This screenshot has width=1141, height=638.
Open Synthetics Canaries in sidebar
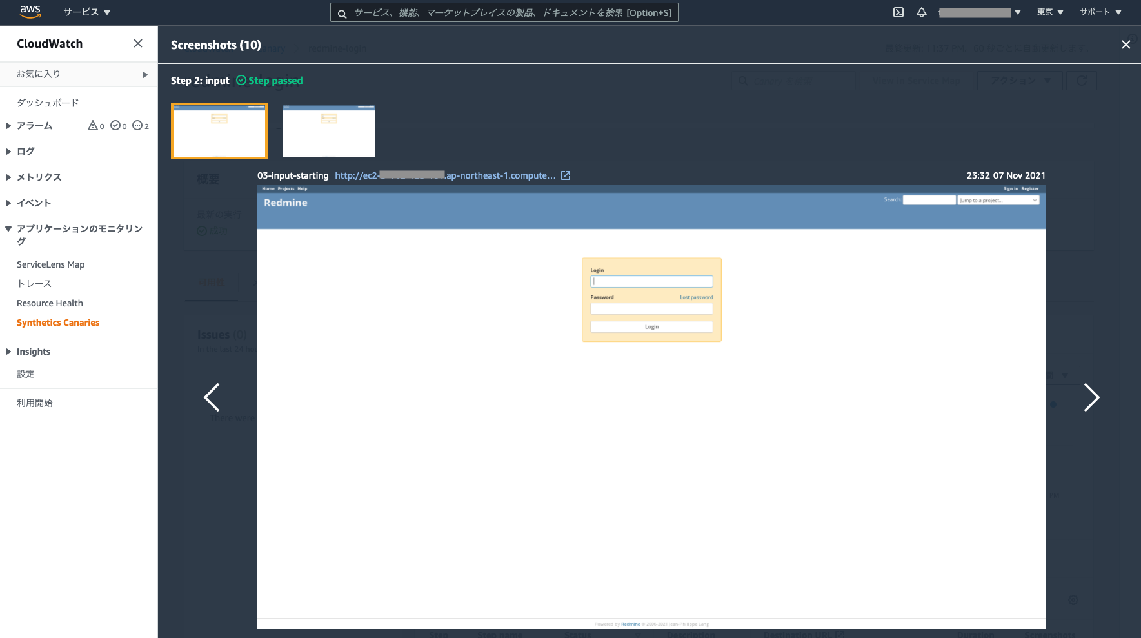tap(58, 323)
